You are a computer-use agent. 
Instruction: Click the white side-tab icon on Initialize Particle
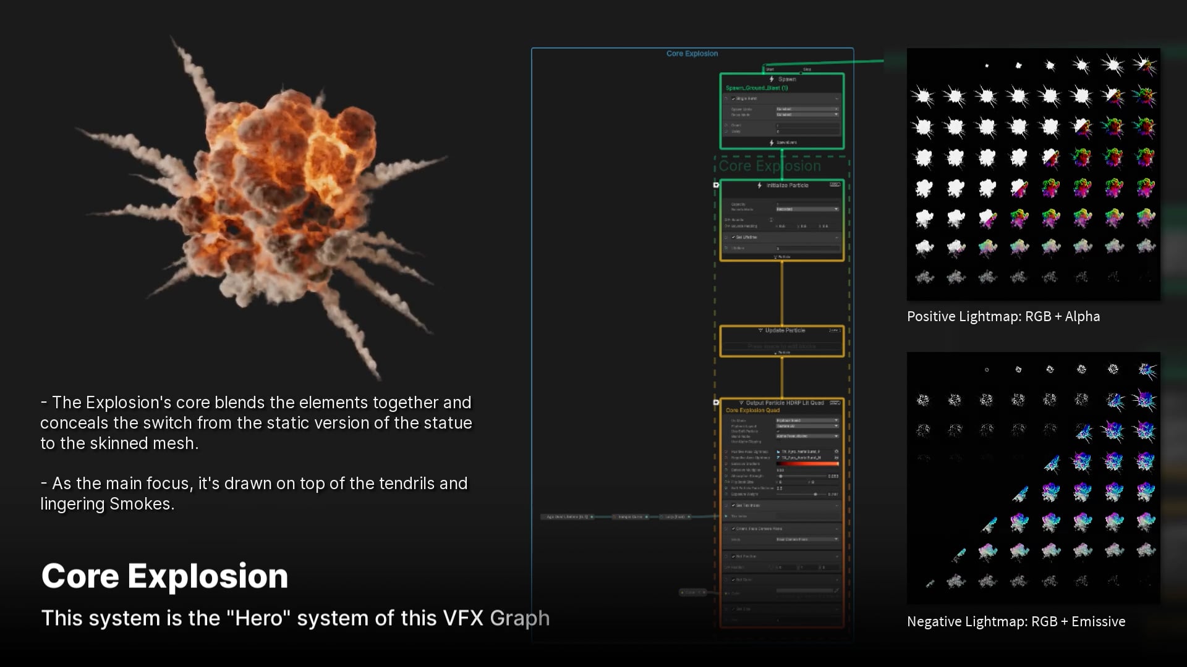coord(716,185)
